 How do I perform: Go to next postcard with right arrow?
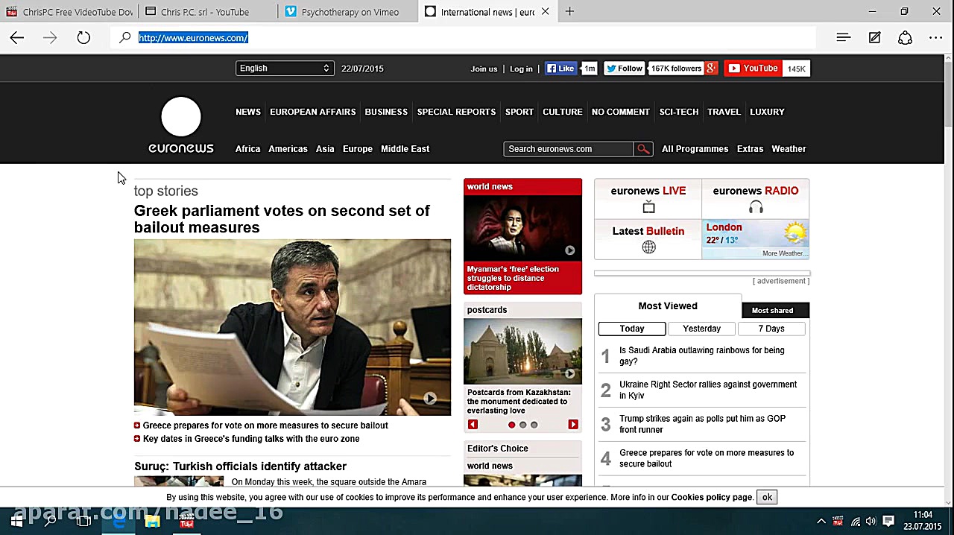pyautogui.click(x=572, y=425)
